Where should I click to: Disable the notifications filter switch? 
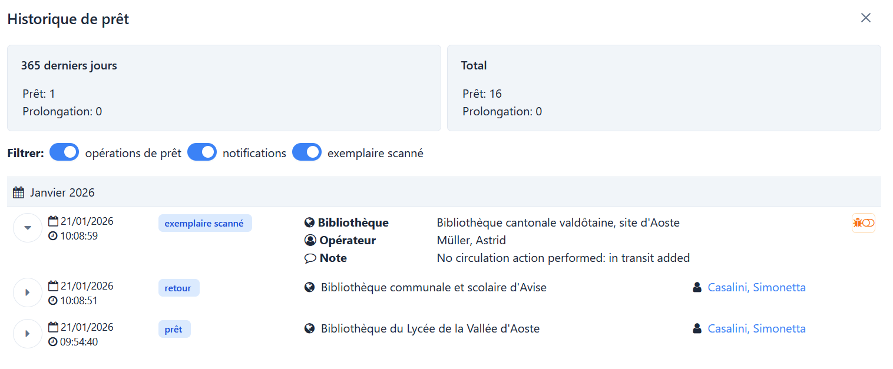202,152
